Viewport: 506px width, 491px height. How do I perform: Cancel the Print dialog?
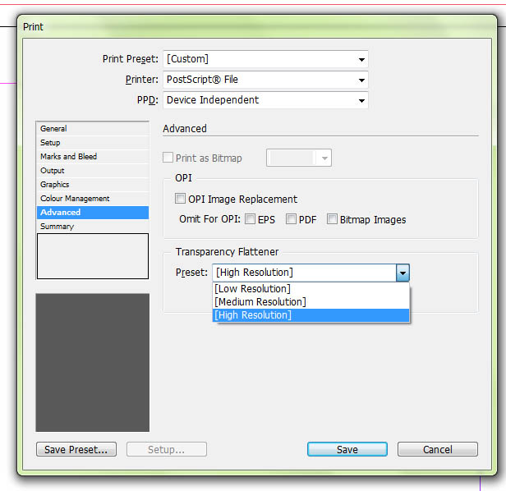[x=438, y=449]
